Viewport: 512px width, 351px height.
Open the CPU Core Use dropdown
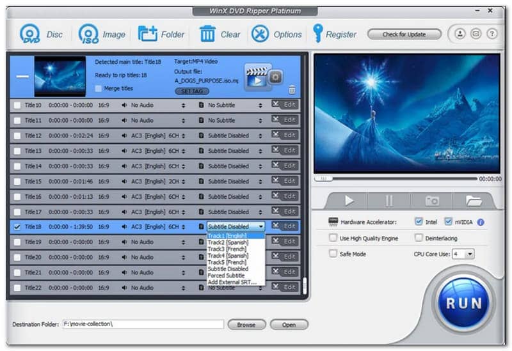click(x=463, y=254)
